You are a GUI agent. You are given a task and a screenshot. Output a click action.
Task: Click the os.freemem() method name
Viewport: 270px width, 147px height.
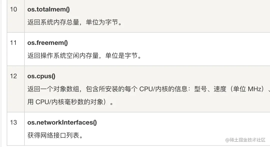click(47, 43)
